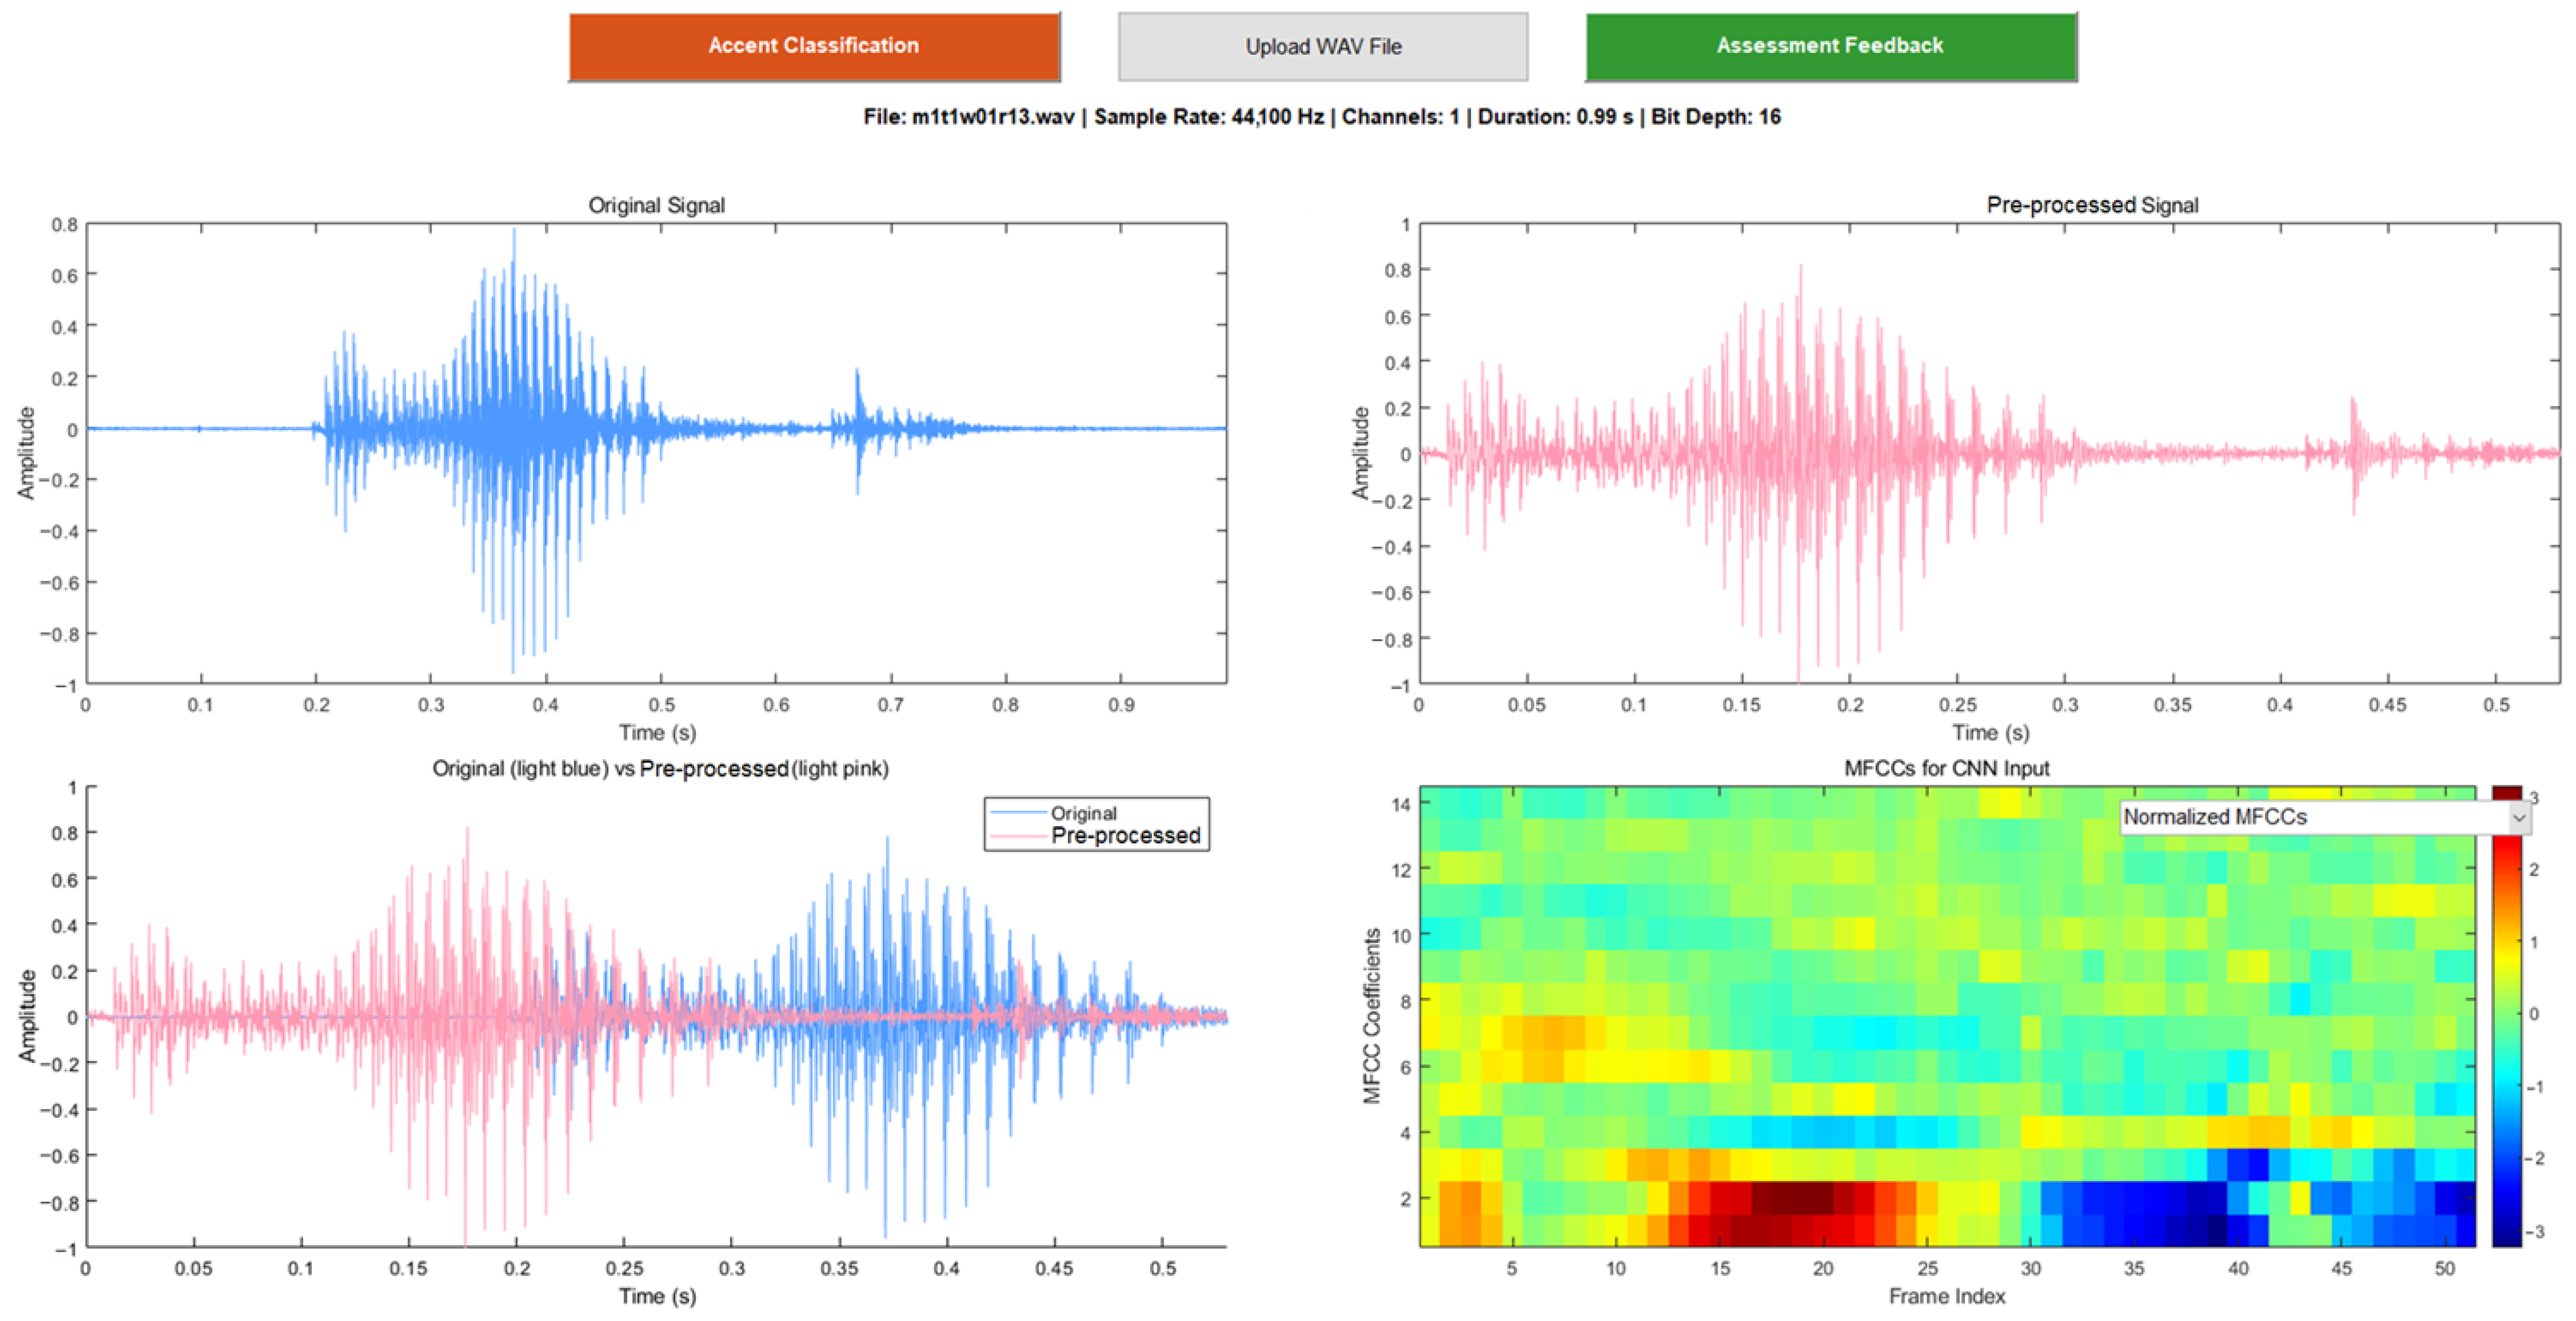Click the Original Signal blue waveform plot
Image resolution: width=2576 pixels, height=1321 pixels.
click(x=656, y=453)
